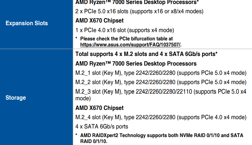Click the asterisk before the PCIe bifurcation note
Screen dimensions: 252x145
[76, 38]
